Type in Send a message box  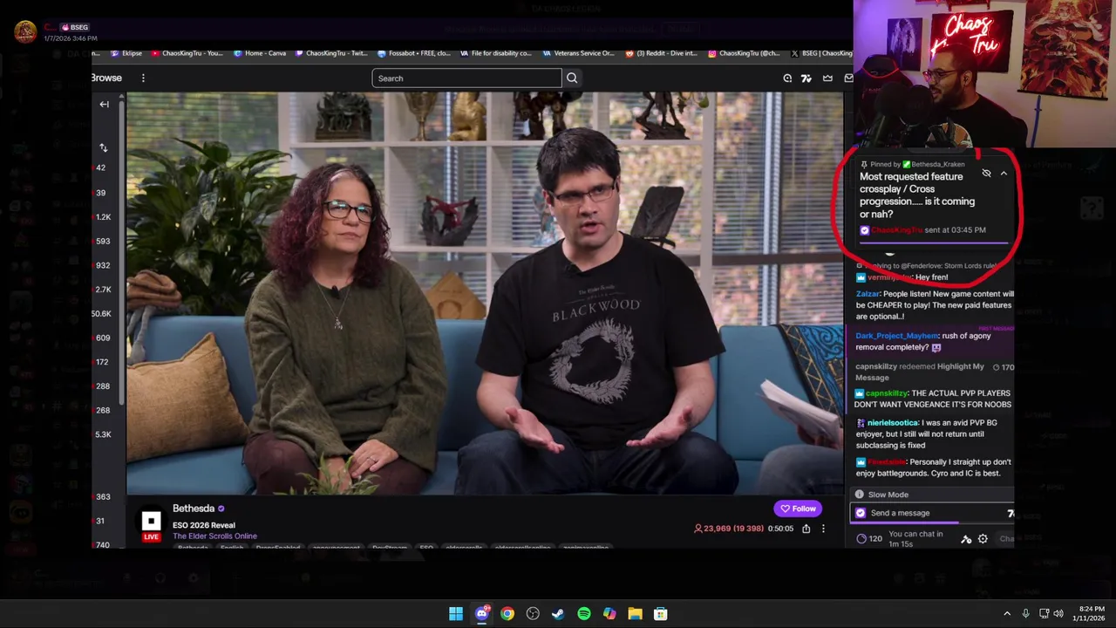[x=930, y=514]
